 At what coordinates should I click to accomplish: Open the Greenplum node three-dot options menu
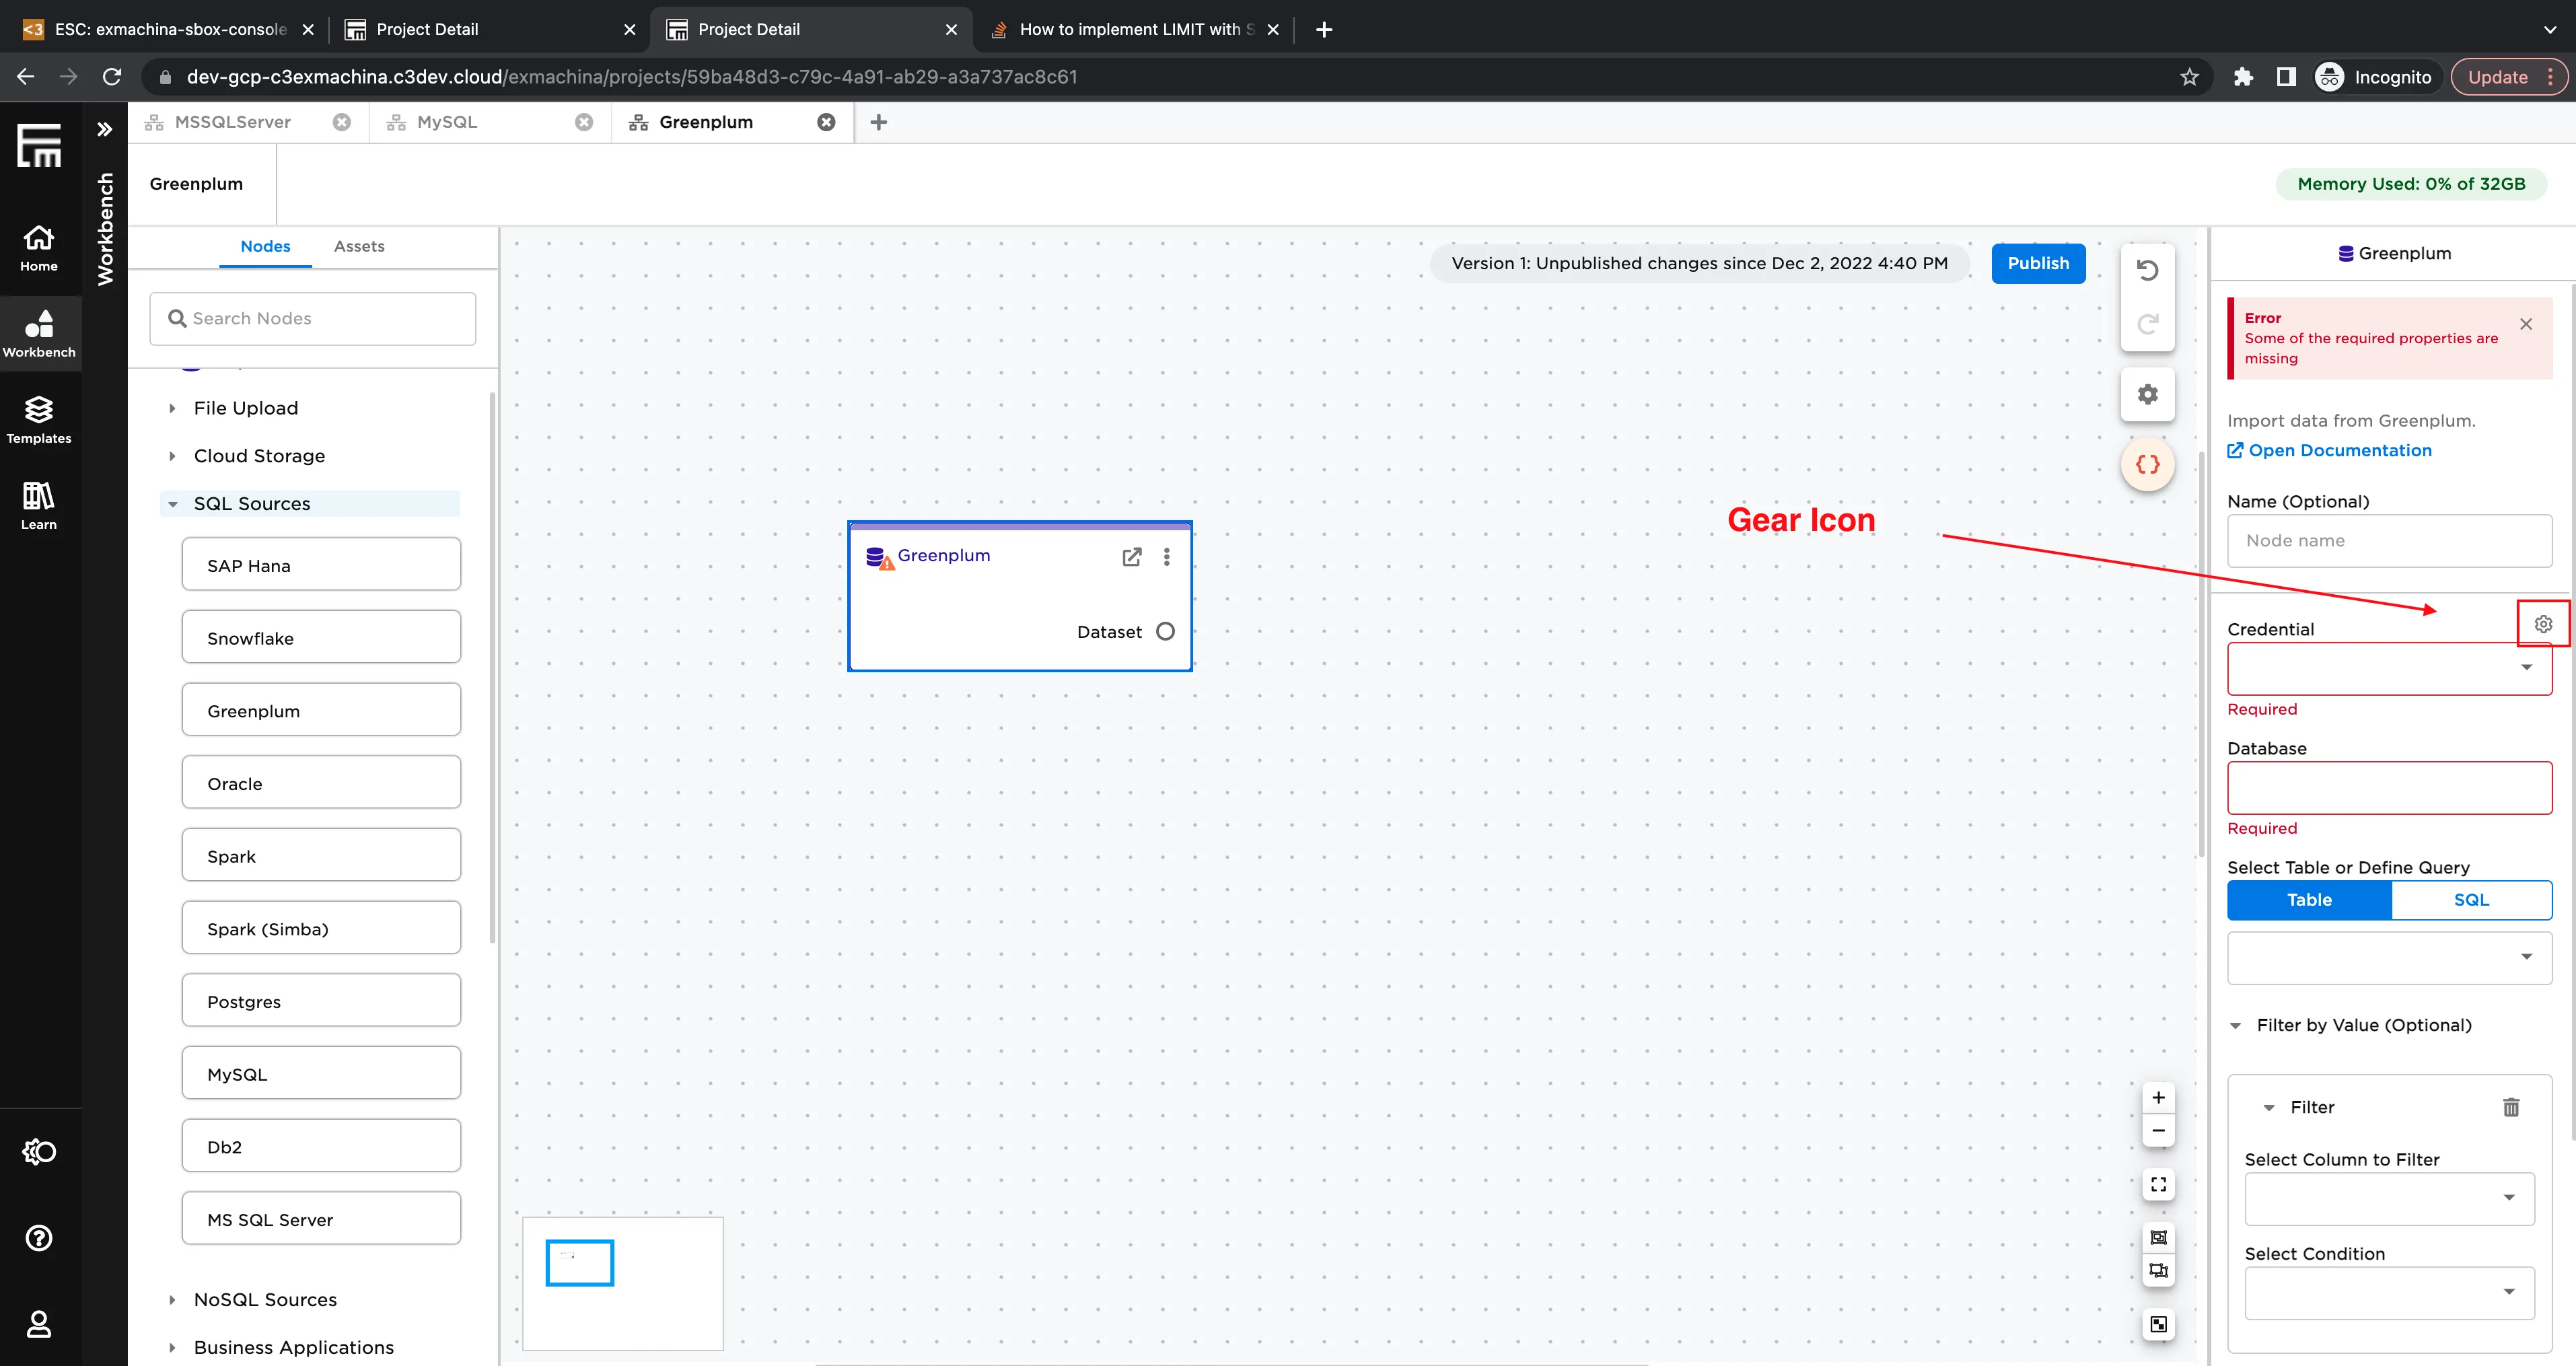[x=1166, y=557]
